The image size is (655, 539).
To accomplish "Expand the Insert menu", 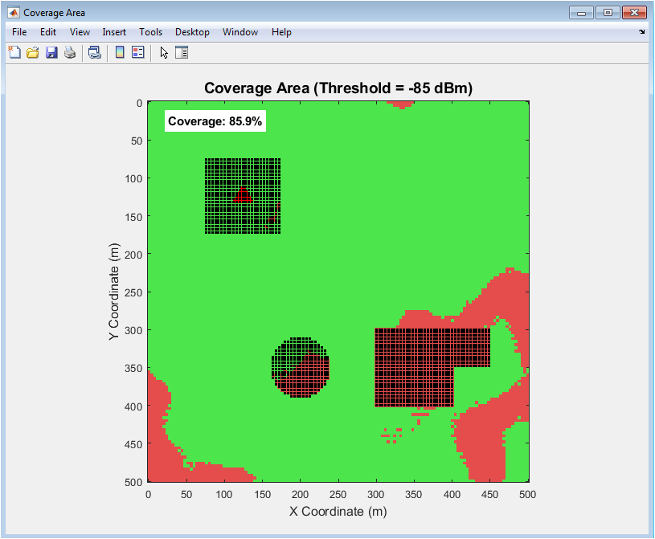I will (114, 32).
